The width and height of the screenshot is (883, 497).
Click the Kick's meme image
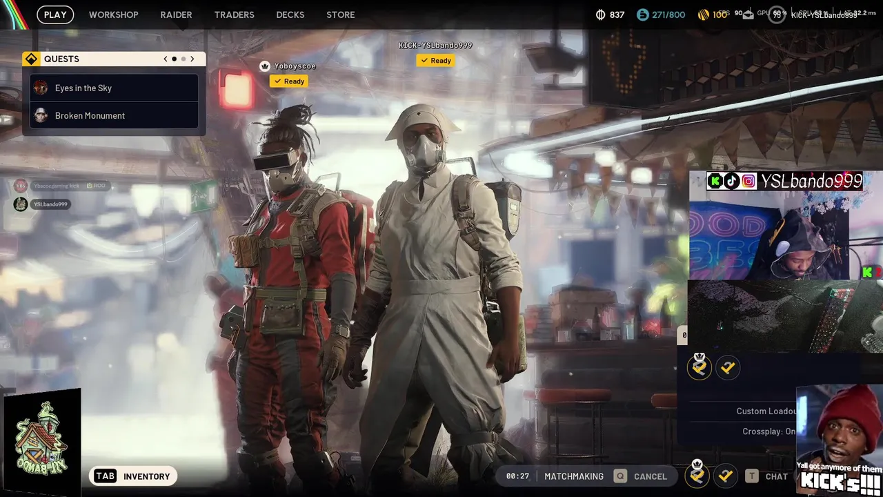840,440
